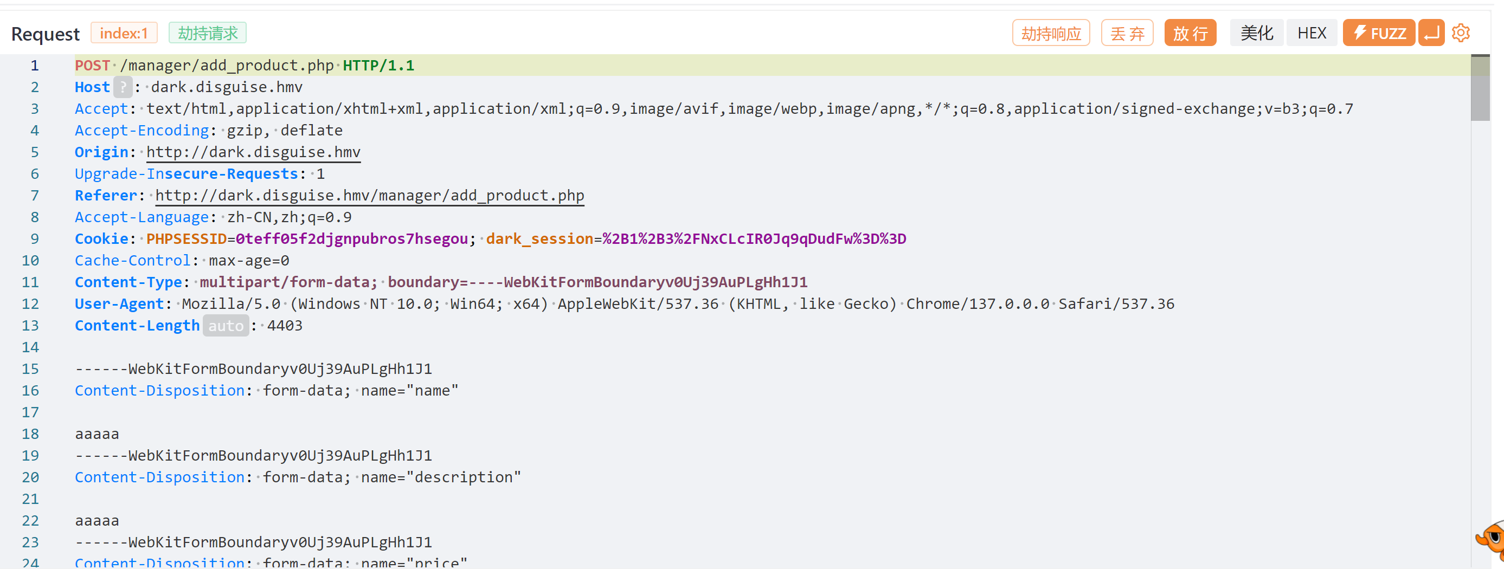Click the dark_session cookie value

pyautogui.click(x=754, y=238)
